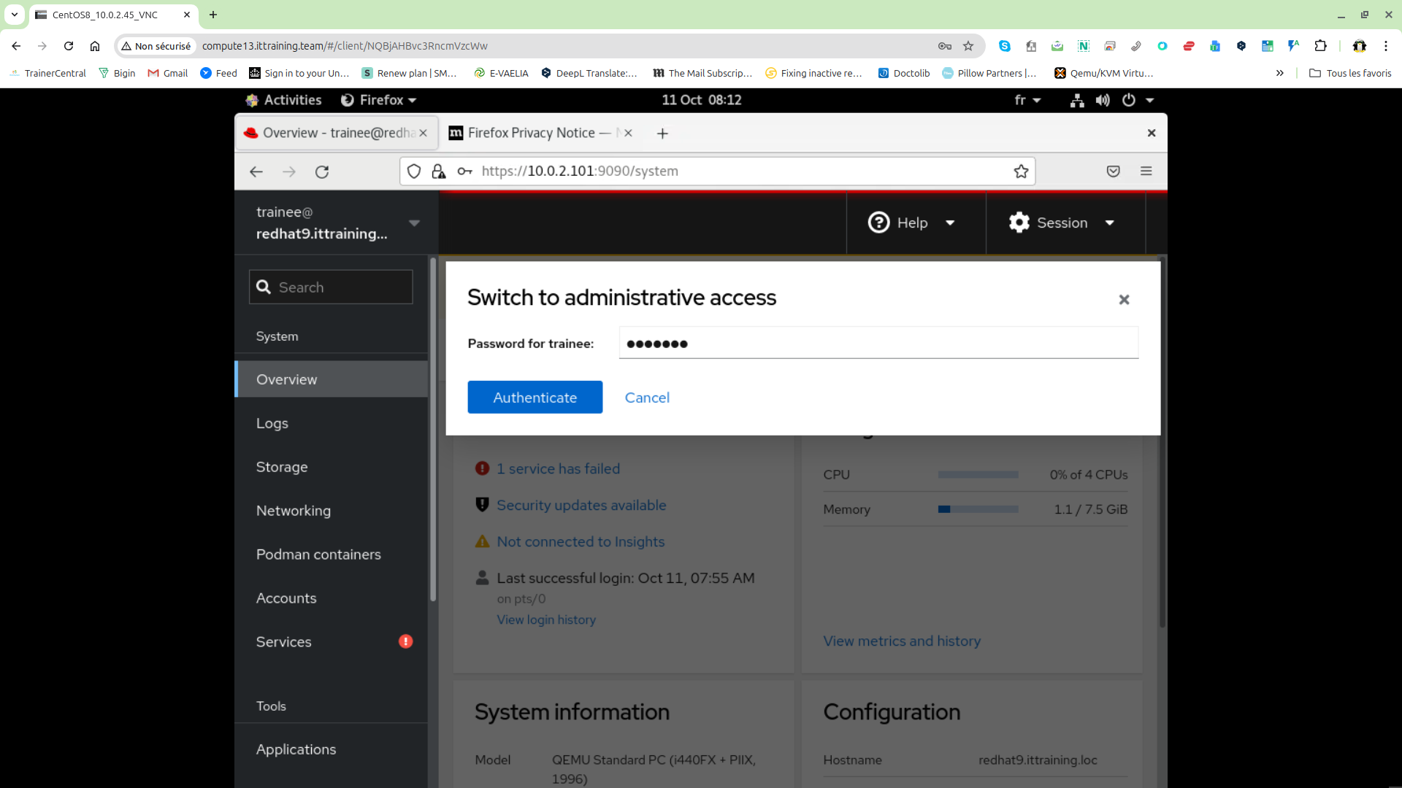Screen dimensions: 1402x788
Task: Go back in the inner Firefox browser
Action: click(x=256, y=171)
